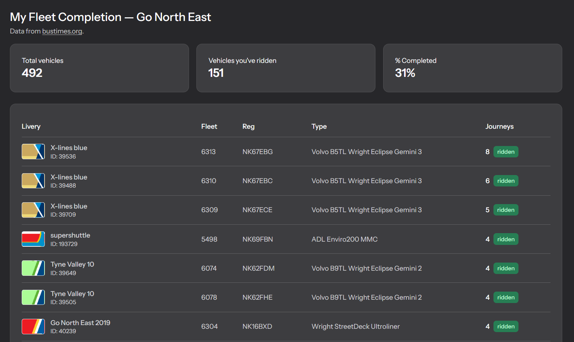
Task: Click the Tyne Valley 10 livery icon for fleet 6078
Action: pos(33,297)
